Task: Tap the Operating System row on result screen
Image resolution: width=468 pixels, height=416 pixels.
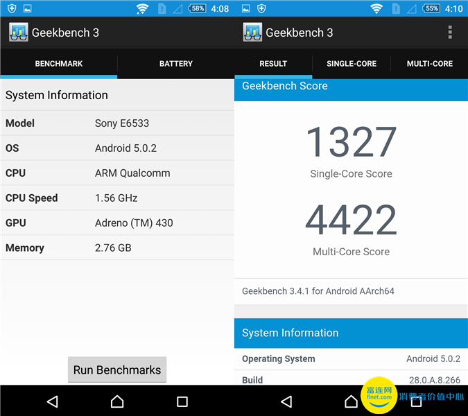Action: [351, 358]
